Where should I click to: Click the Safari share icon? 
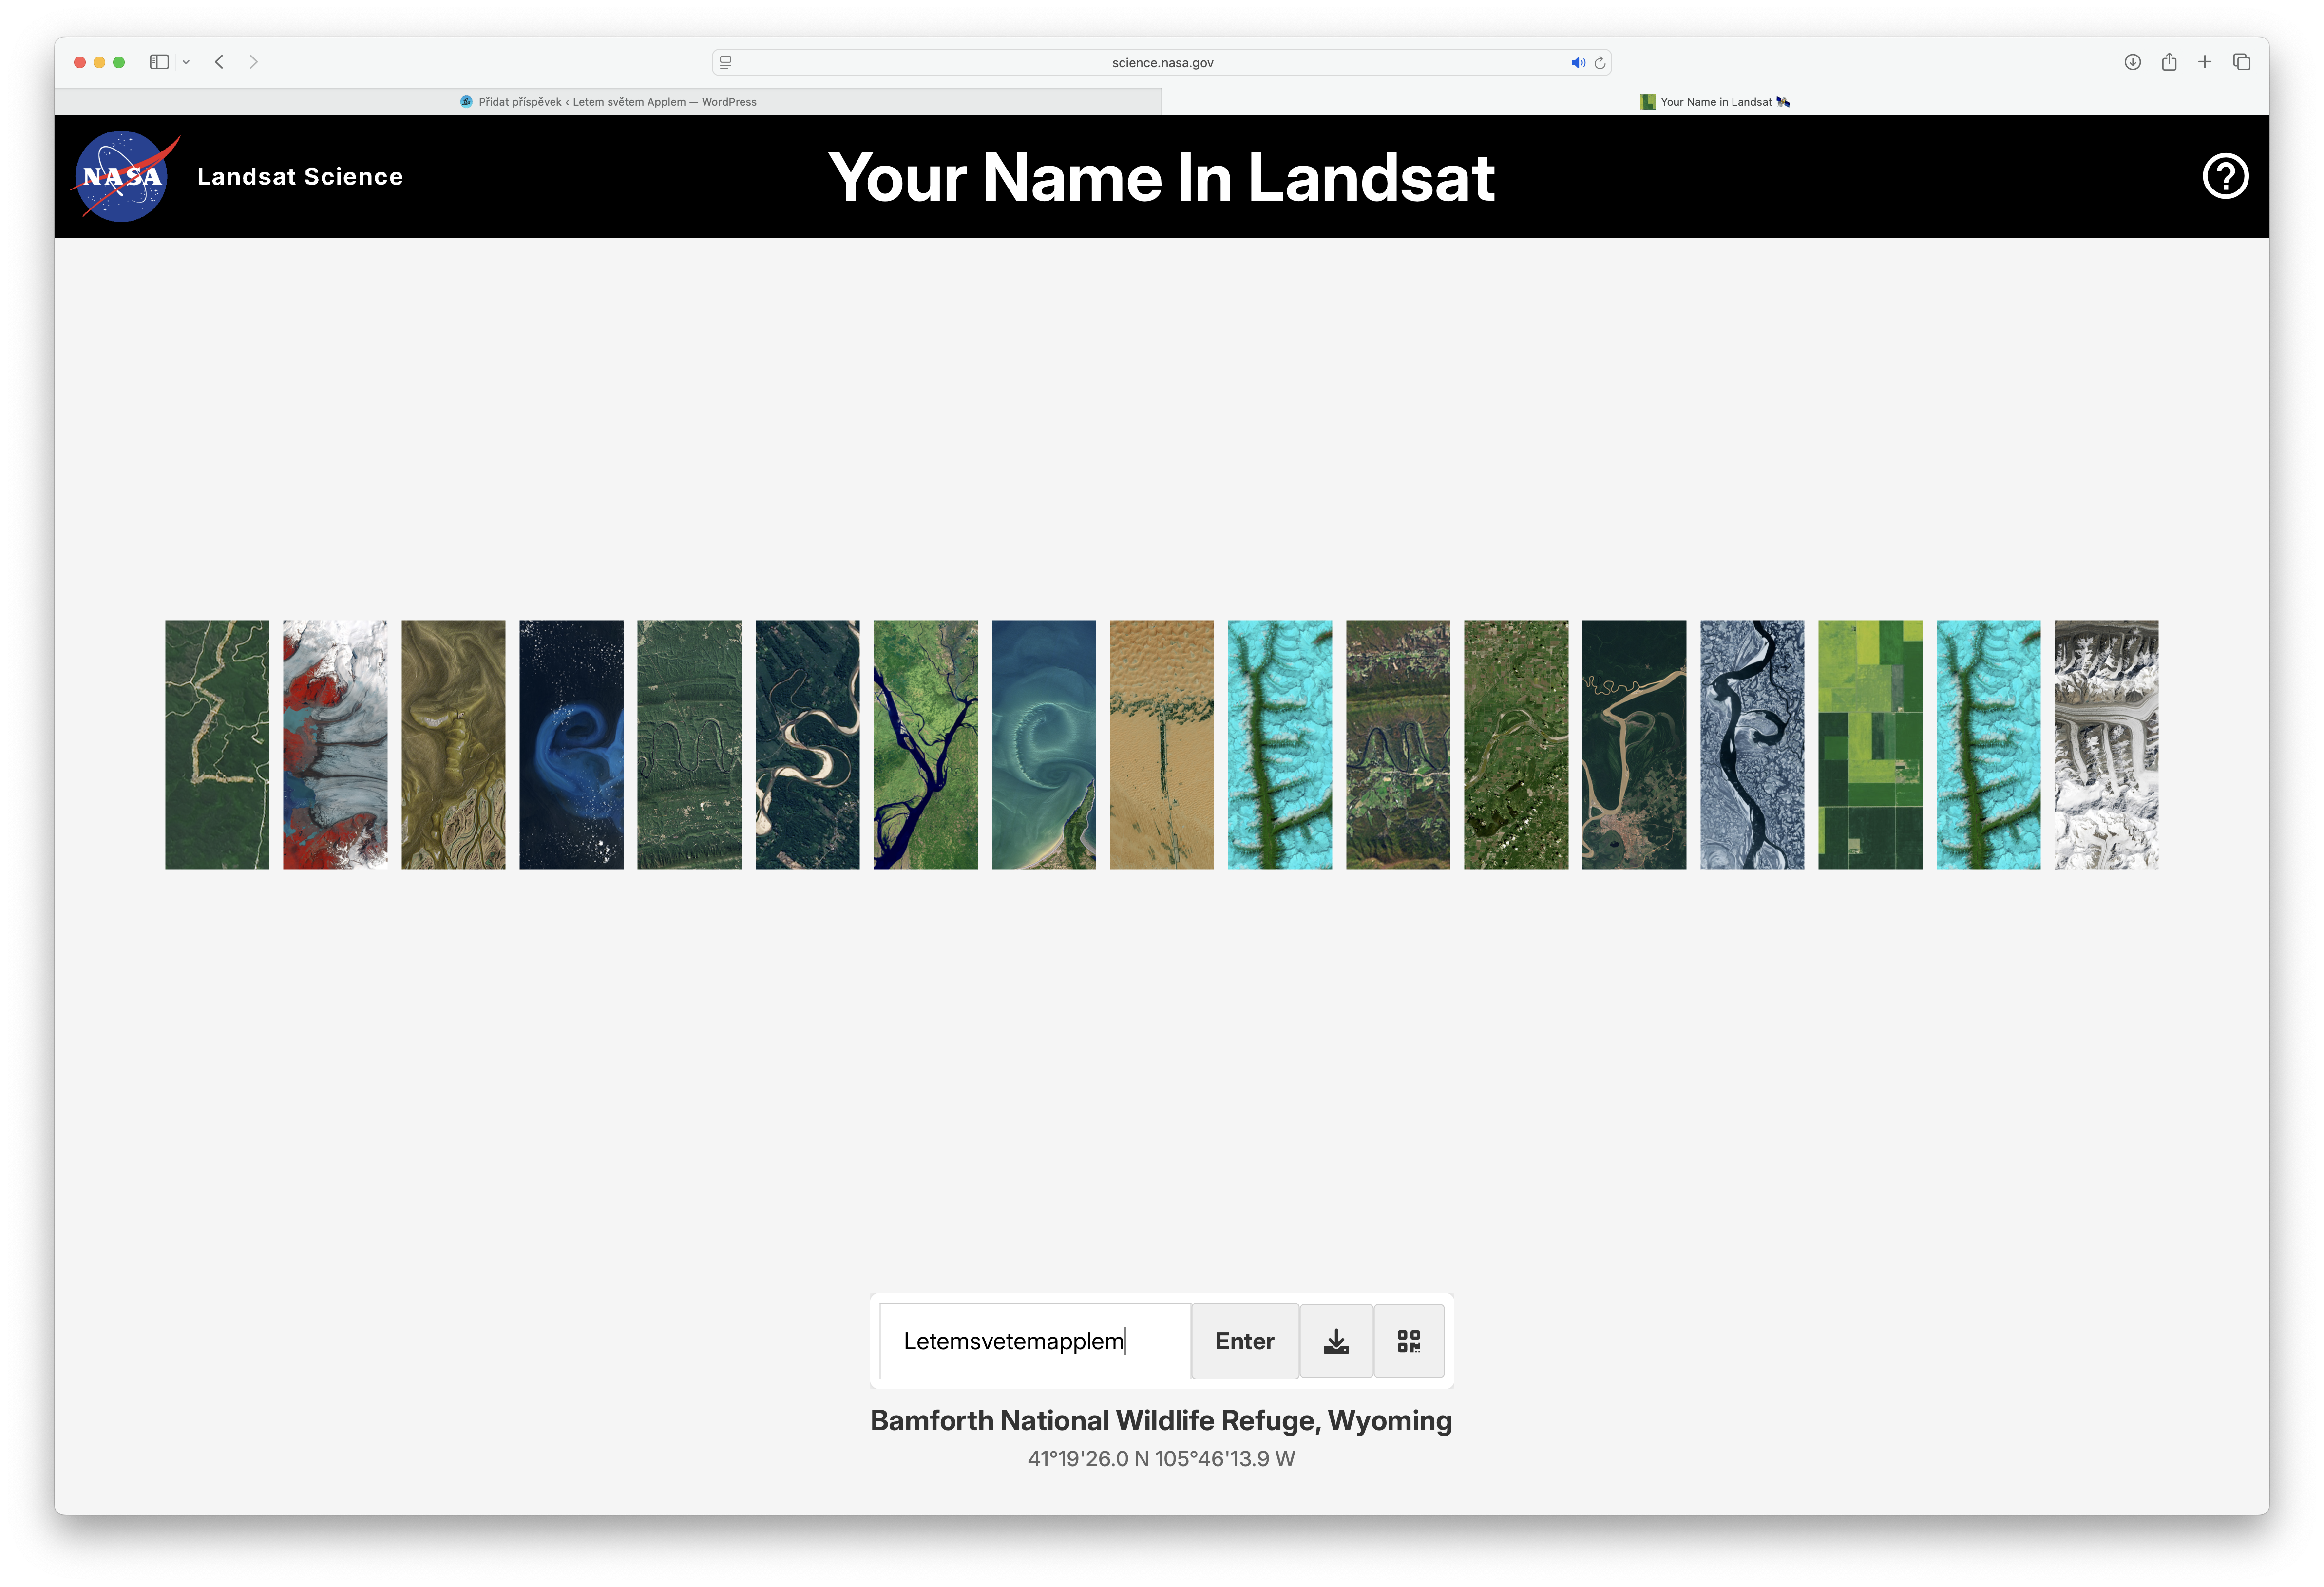[2168, 62]
